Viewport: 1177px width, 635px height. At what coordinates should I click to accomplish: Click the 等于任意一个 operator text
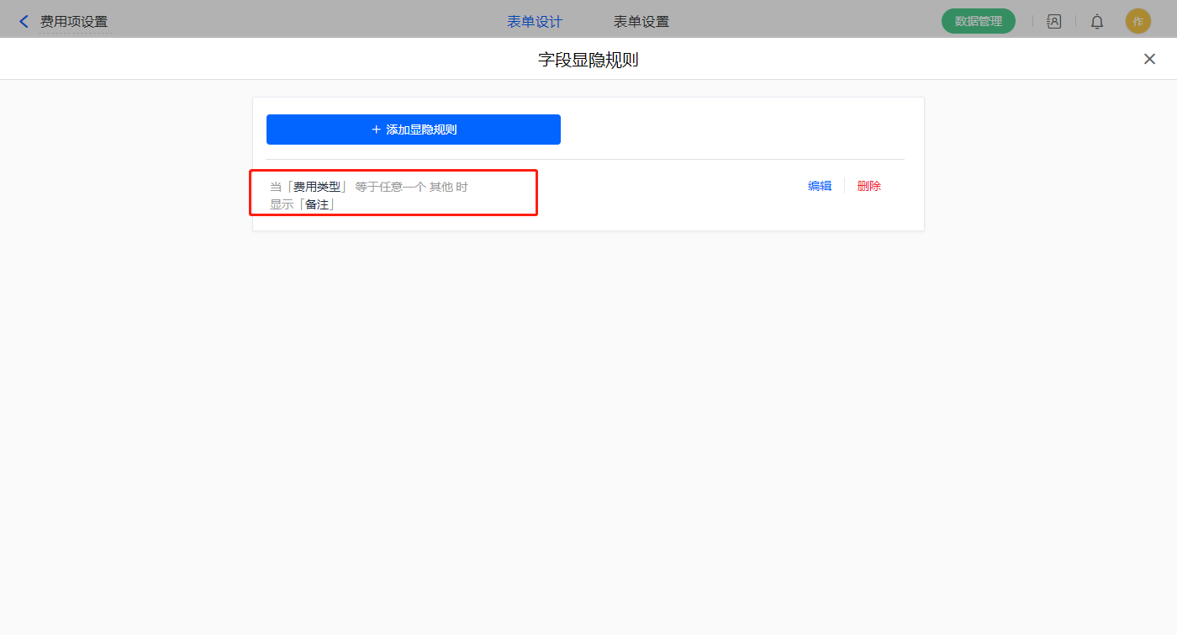[390, 187]
